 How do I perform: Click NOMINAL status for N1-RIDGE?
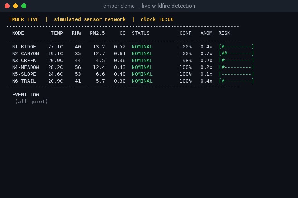pos(142,47)
